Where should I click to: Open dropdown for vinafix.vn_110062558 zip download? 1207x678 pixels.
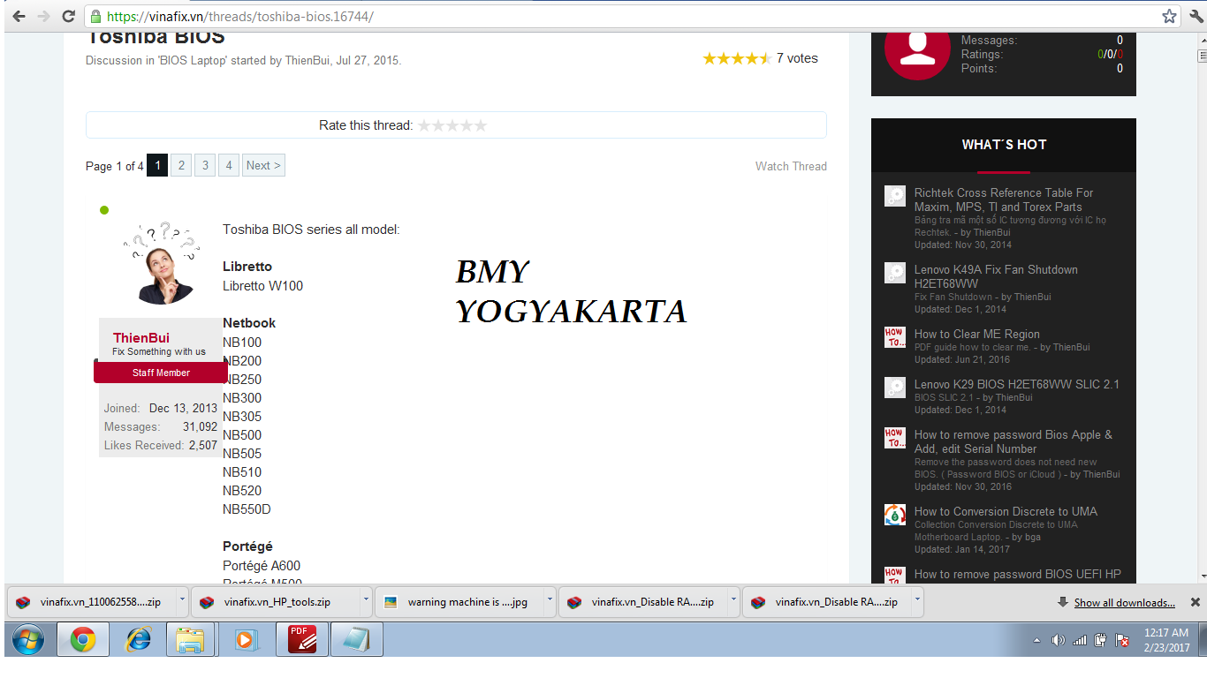182,602
